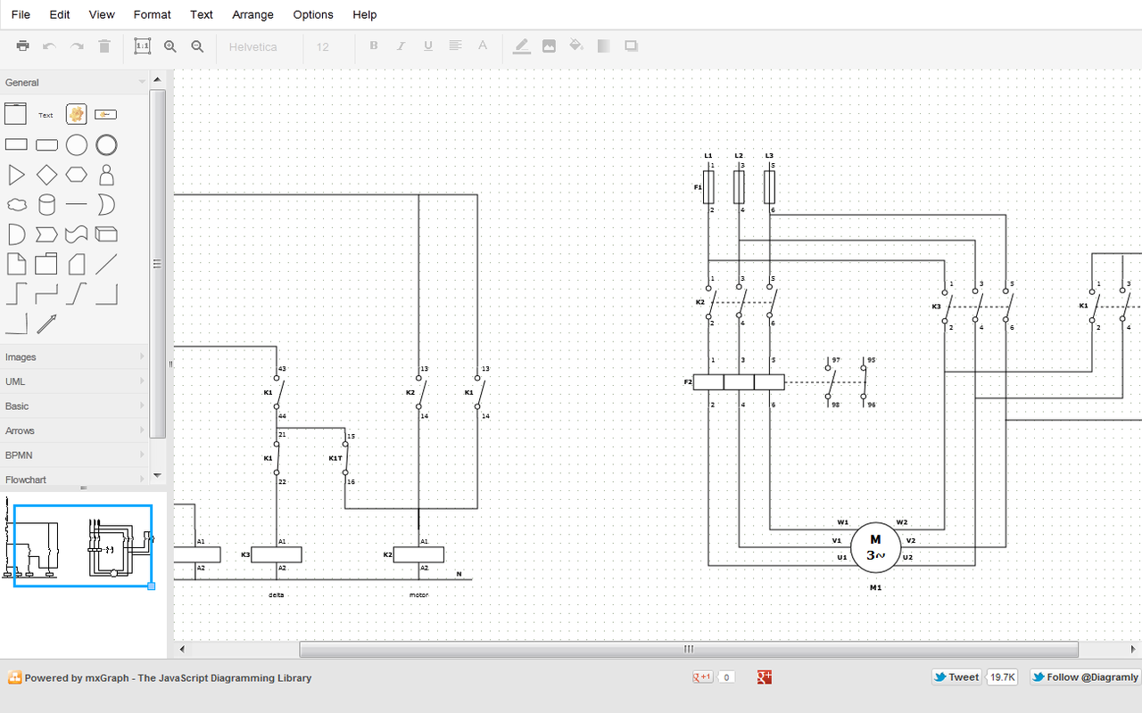Expand the Flowchart shapes section

71,479
